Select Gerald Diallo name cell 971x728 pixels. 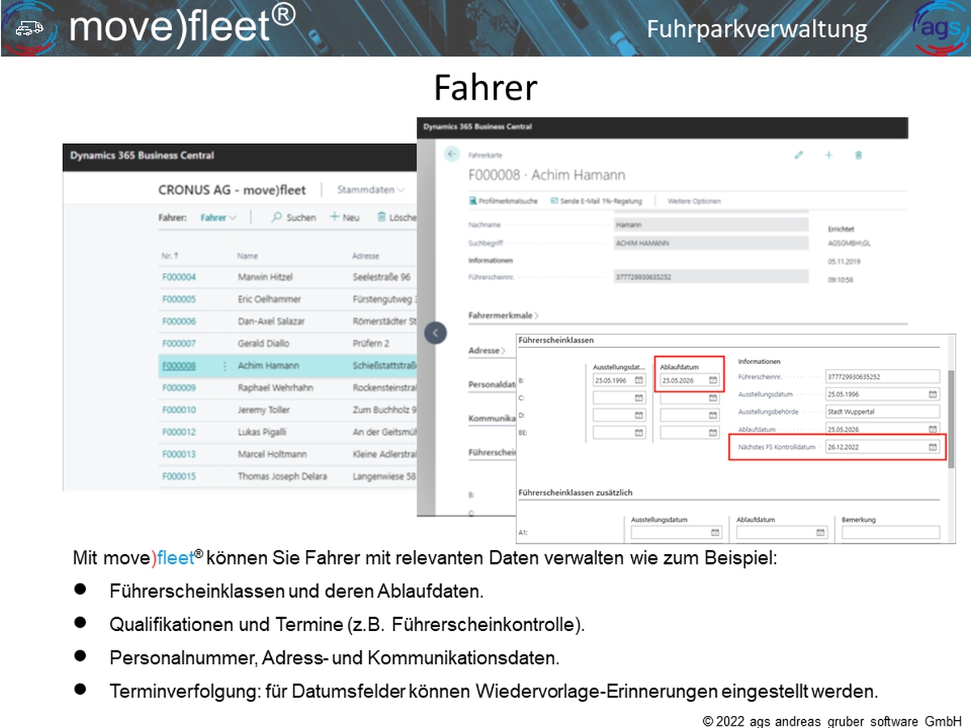[263, 344]
